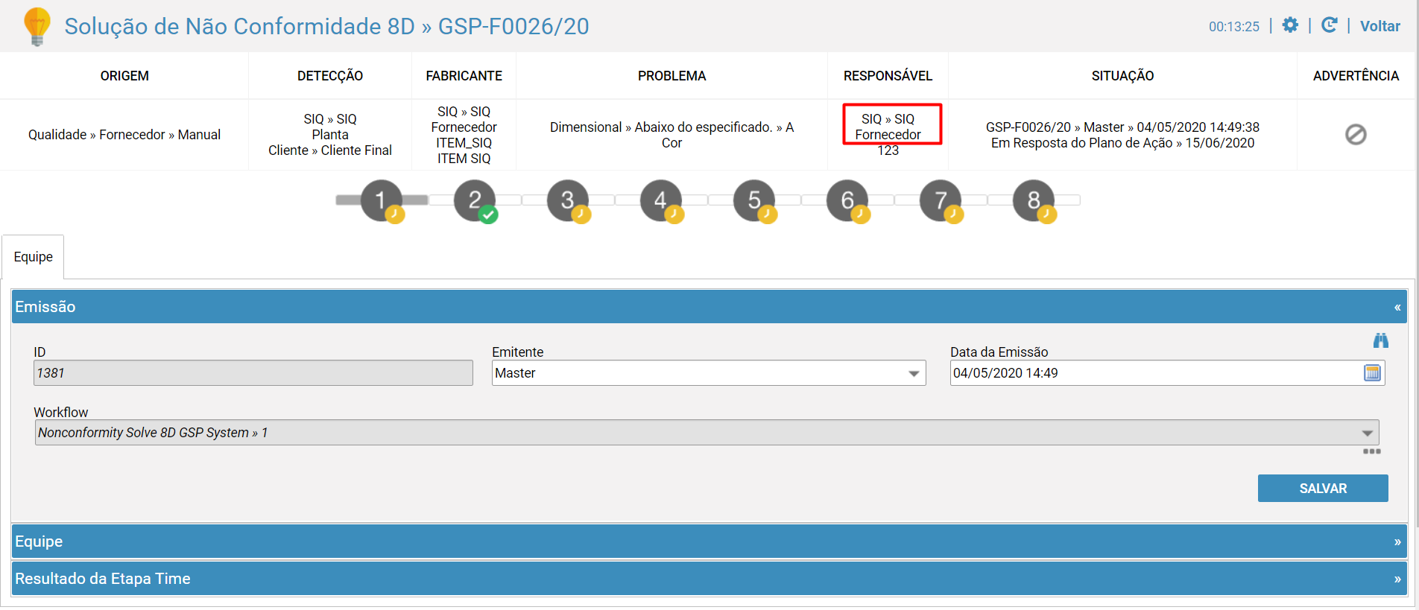Click the DETECÇÃO column header

click(330, 76)
